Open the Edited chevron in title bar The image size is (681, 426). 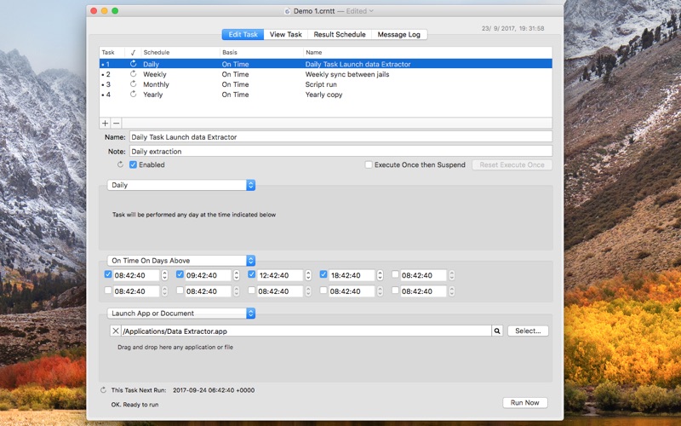coord(371,11)
